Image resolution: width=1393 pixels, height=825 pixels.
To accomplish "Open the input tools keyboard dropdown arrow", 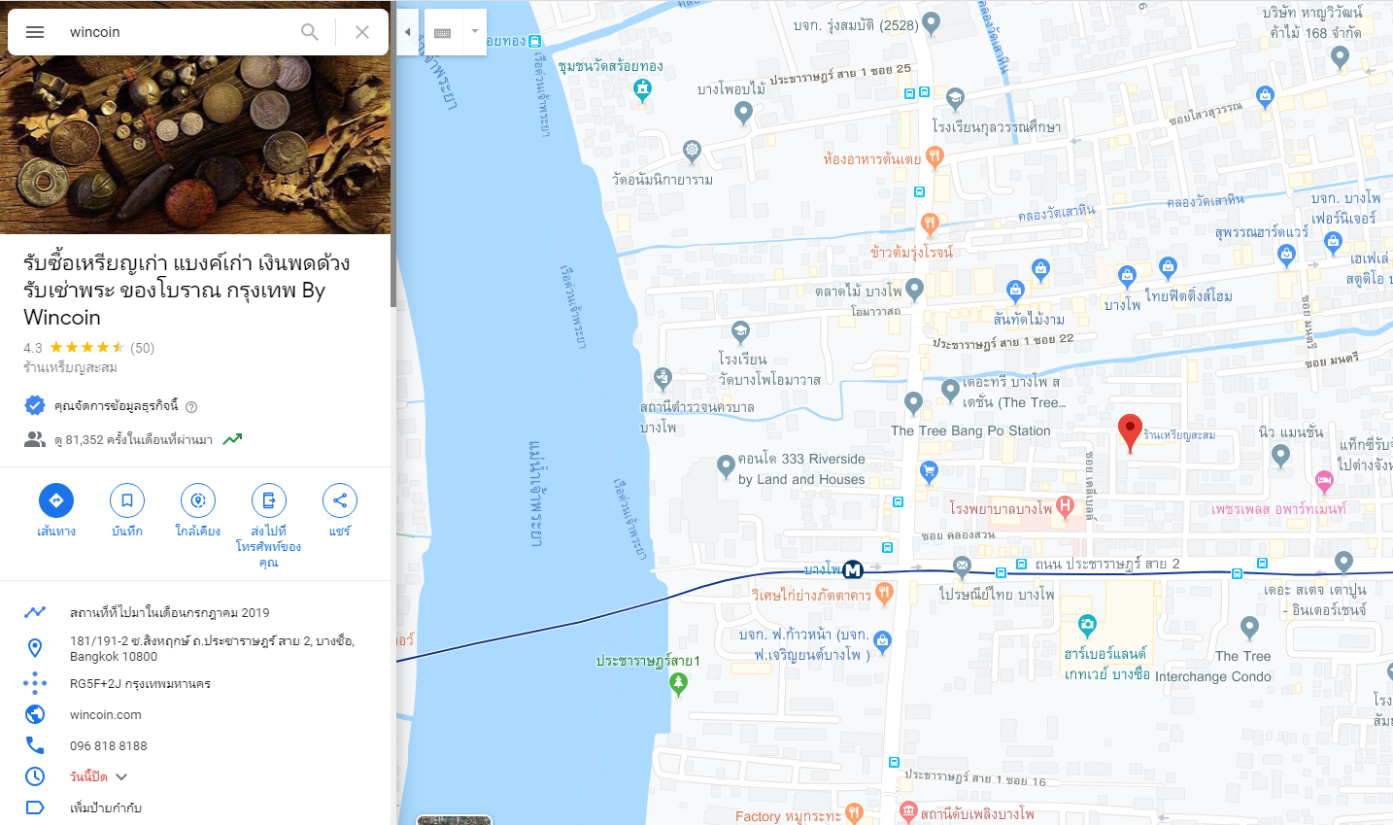I will point(474,32).
